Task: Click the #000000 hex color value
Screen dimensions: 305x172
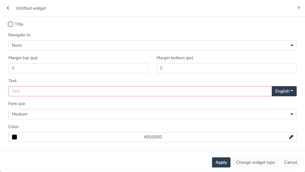Action: coord(153,137)
